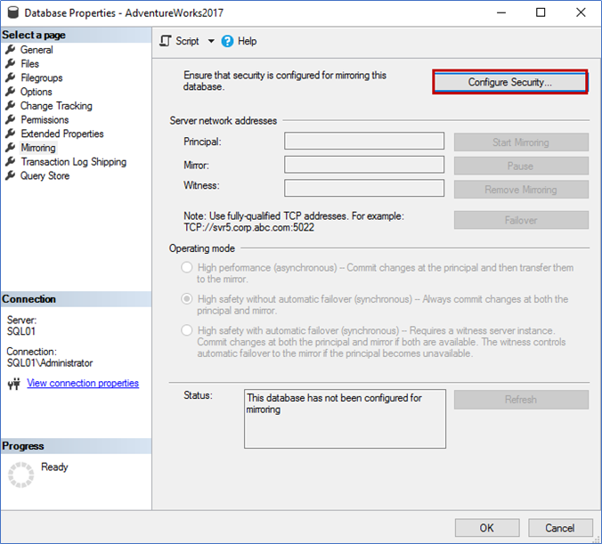Open View connection properties link
This screenshot has width=602, height=544.
pos(83,383)
